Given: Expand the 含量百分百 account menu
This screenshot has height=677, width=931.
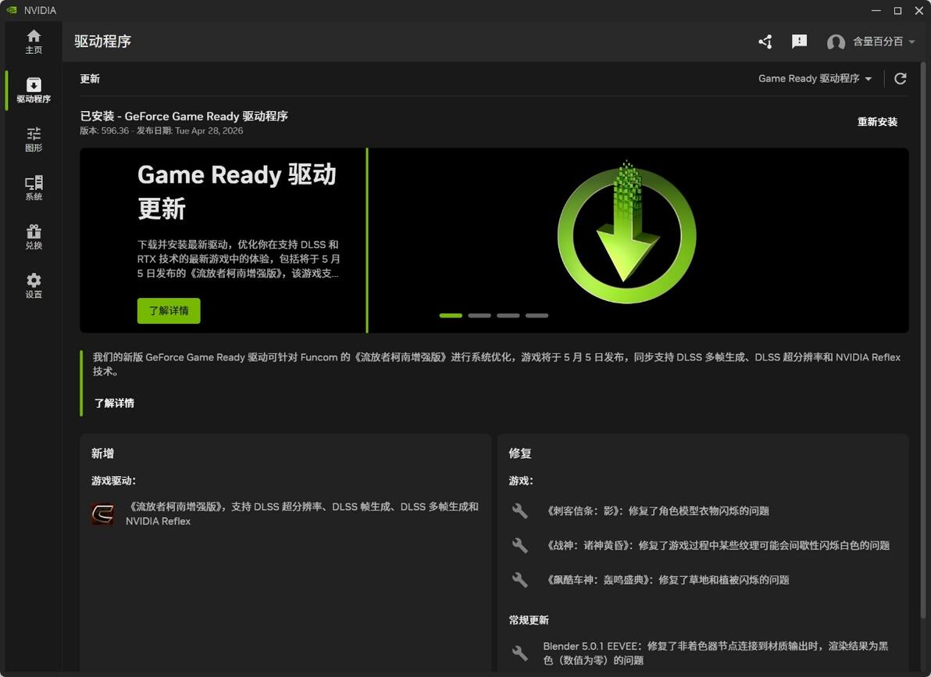Looking at the screenshot, I should click(x=884, y=41).
